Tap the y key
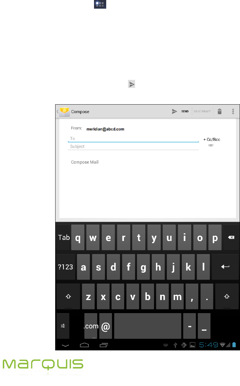The image size is (240, 386). (x=154, y=237)
